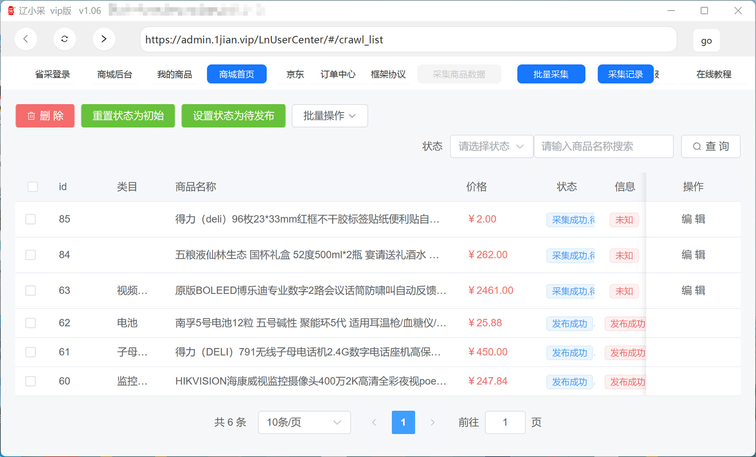Viewport: 756px width, 457px height.
Task: Navigate forward using the right arrow icon
Action: point(104,39)
